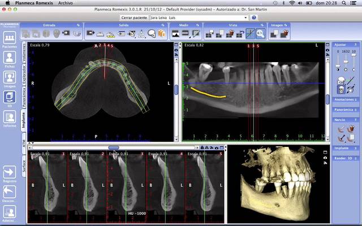Click the undo-view layout icon in Vista group

tap(240, 34)
